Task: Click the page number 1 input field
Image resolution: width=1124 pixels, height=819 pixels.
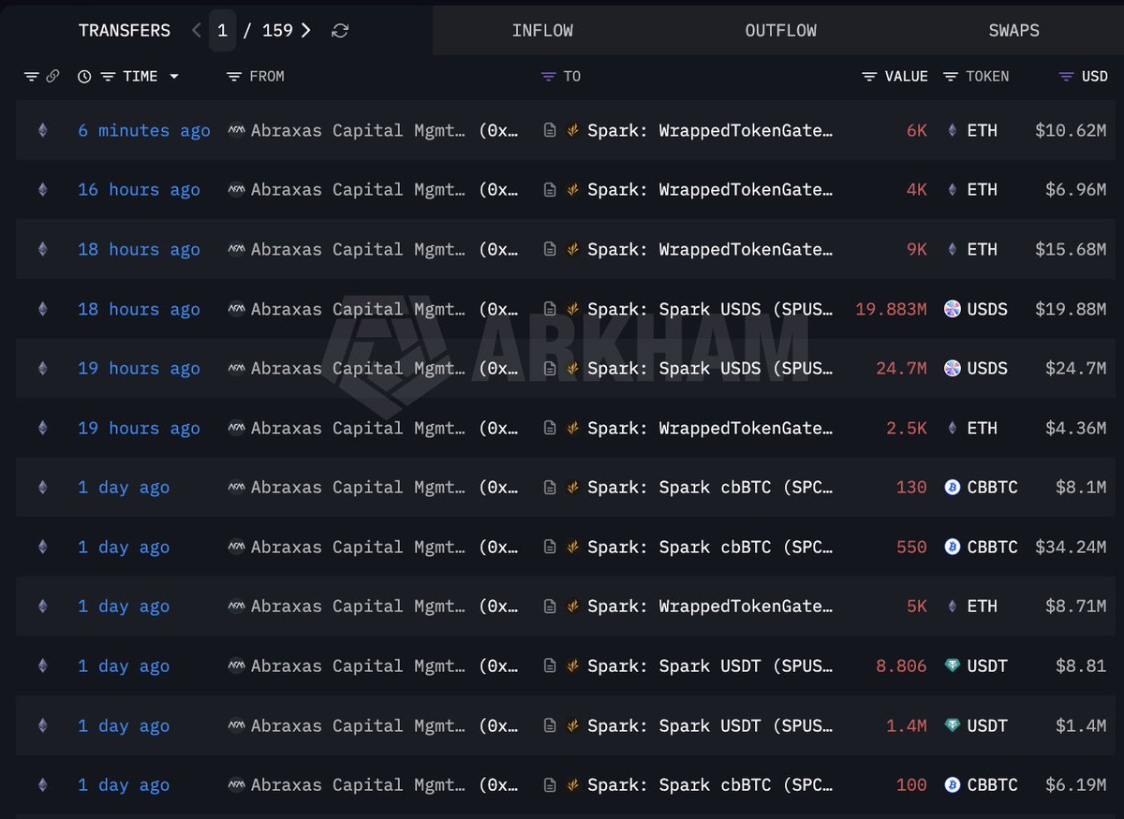Action: point(222,30)
